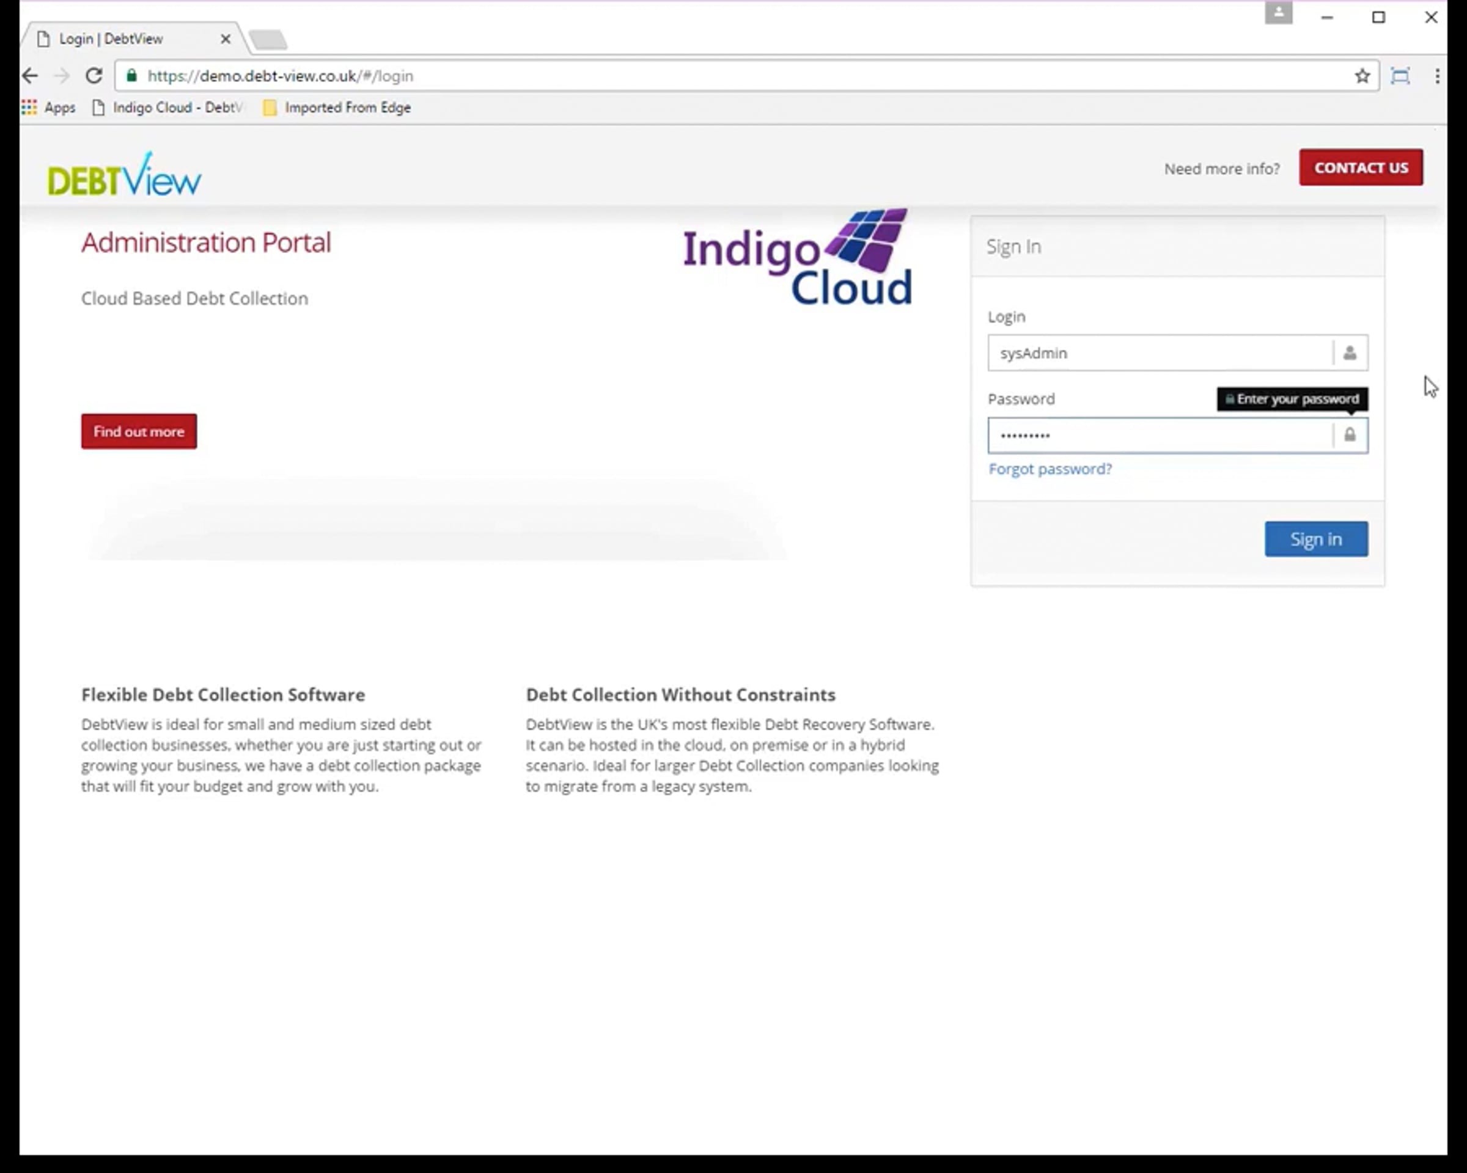Viewport: 1467px width, 1173px height.
Task: Click the CONTACT US button
Action: (1361, 167)
